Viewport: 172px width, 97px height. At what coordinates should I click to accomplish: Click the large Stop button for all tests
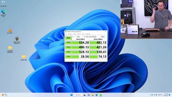[x=68, y=38]
